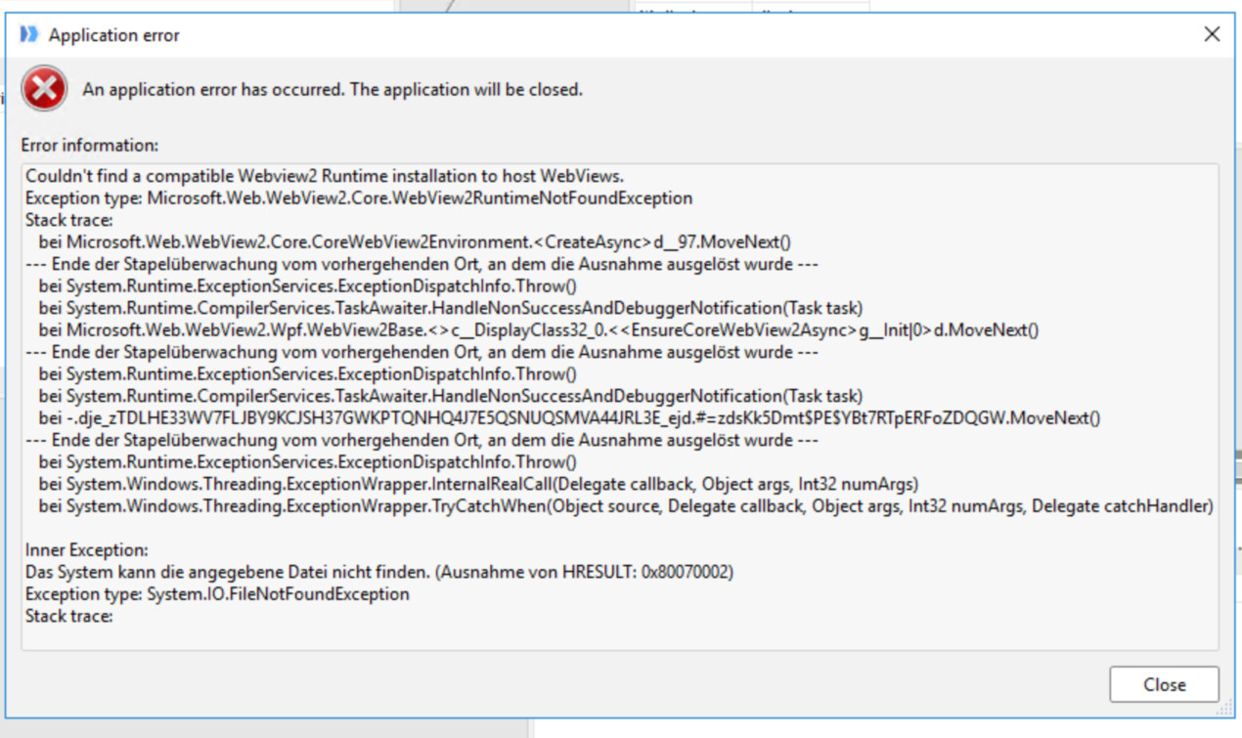Click the CoreWebView2Environment CreateAsync stack line
Image resolution: width=1242 pixels, height=738 pixels.
(416, 242)
